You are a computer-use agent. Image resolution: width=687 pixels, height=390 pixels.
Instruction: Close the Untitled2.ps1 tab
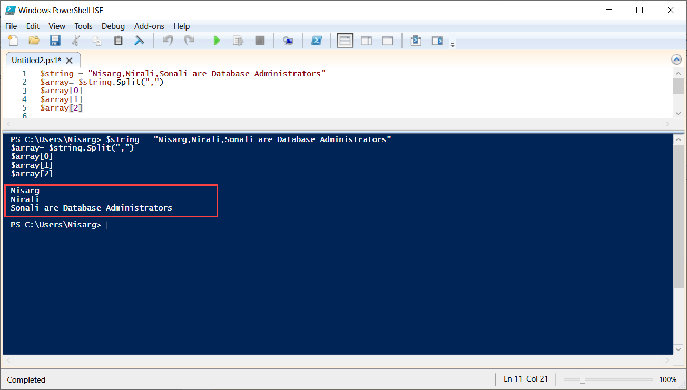tap(69, 60)
